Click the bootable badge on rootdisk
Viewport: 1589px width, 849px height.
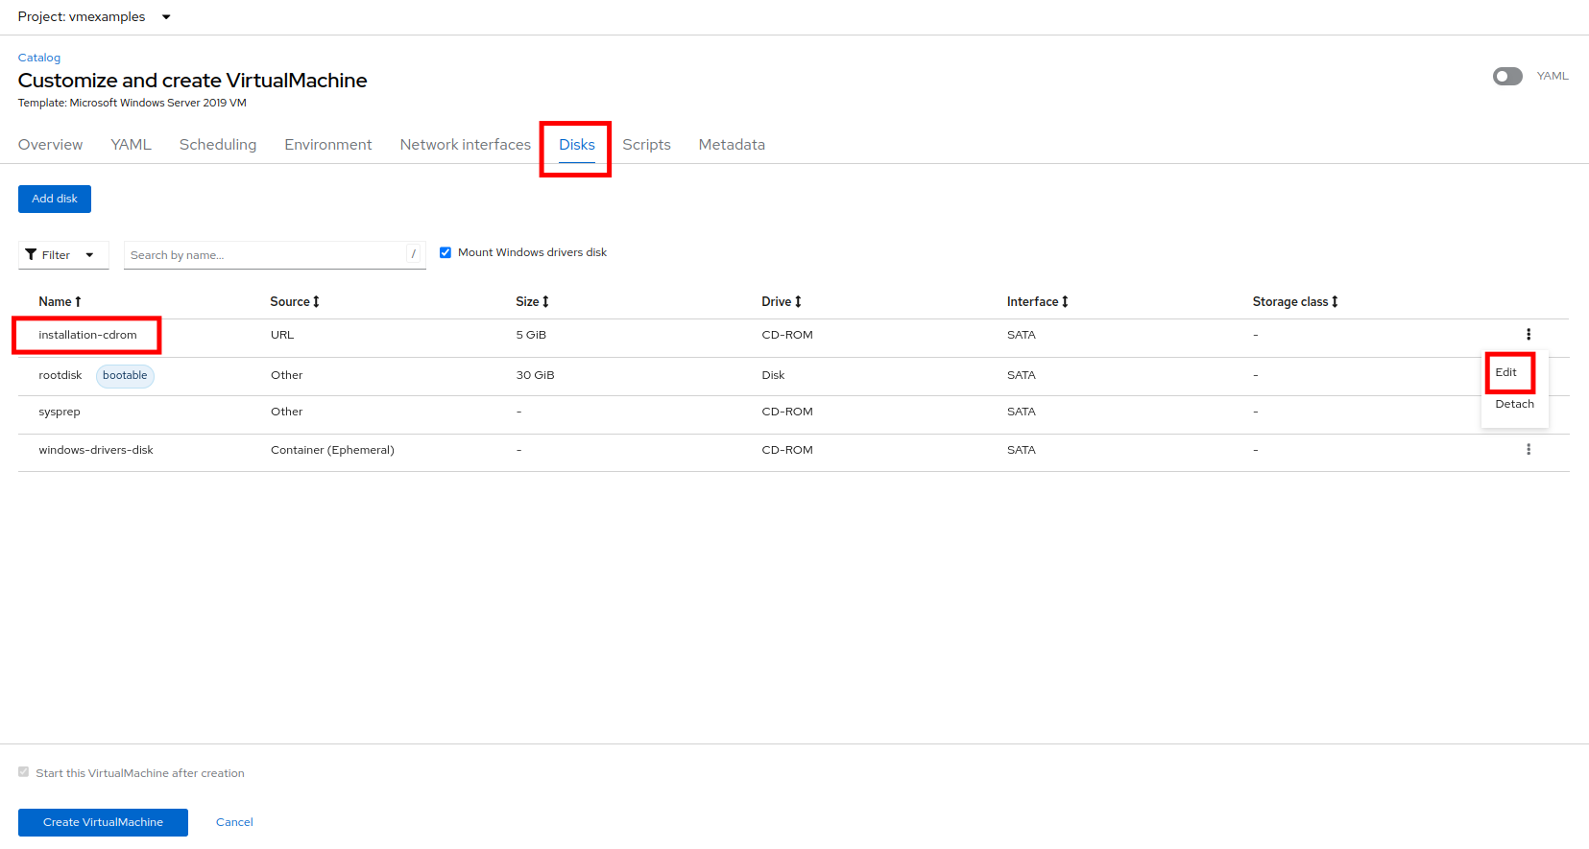coord(125,375)
